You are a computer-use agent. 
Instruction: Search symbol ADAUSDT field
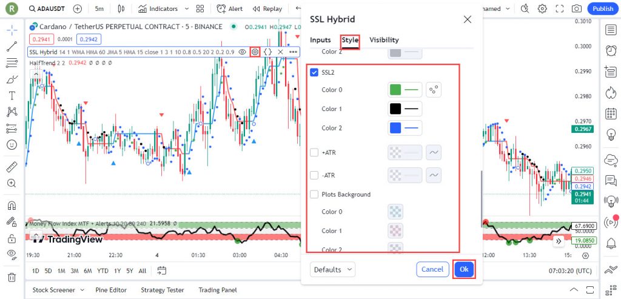point(47,8)
